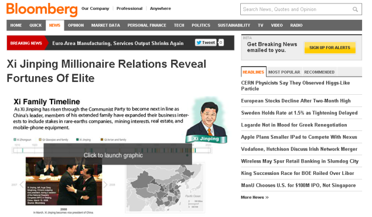Click the handshake photo thumbnail
Viewport: 372px width, 217px height.
pyautogui.click(x=64, y=181)
